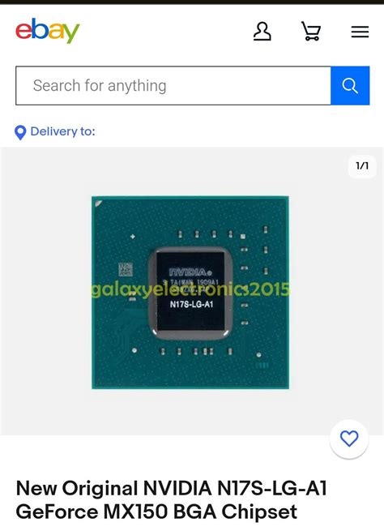This screenshot has height=531, width=384.
Task: Open the eBay home logo
Action: click(47, 31)
